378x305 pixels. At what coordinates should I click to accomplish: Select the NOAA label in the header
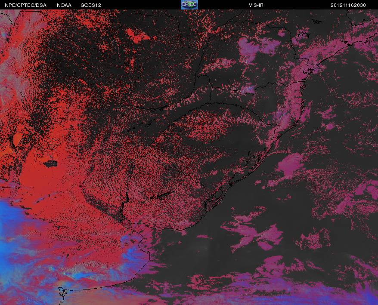[x=64, y=5]
